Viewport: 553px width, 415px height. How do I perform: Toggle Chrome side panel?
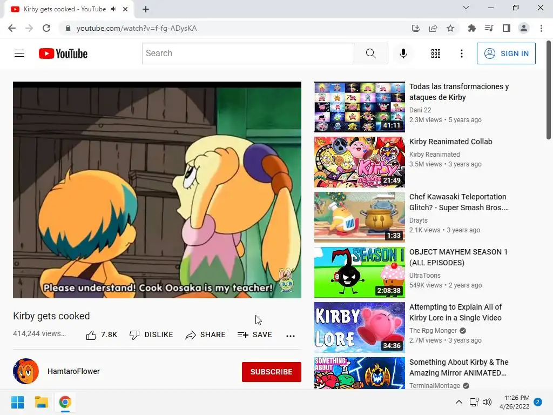(507, 28)
